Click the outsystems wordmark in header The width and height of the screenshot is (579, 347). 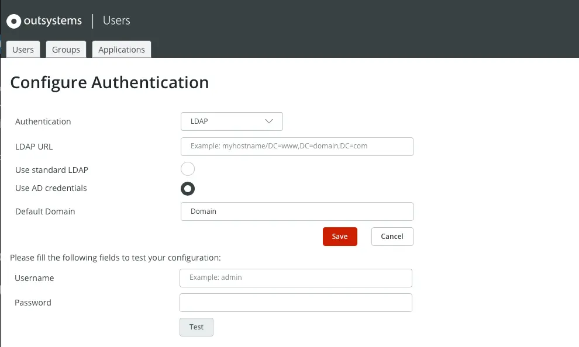[53, 21]
